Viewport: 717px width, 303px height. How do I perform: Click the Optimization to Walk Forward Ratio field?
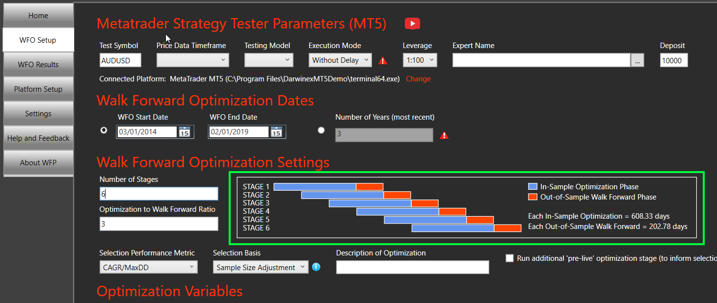click(159, 224)
